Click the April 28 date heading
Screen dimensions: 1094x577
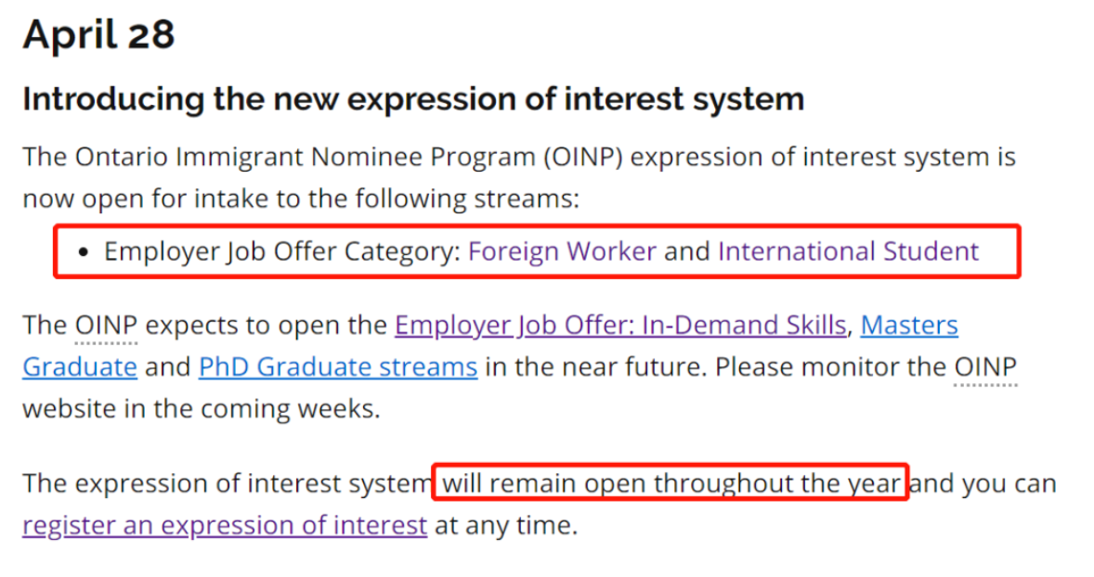[98, 35]
